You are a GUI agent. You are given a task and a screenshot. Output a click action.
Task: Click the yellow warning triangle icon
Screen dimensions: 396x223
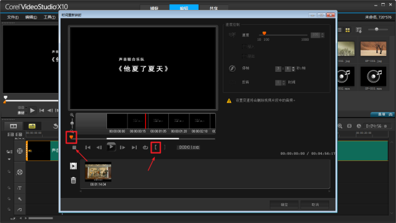229,100
